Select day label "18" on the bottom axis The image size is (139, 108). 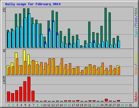(77, 105)
